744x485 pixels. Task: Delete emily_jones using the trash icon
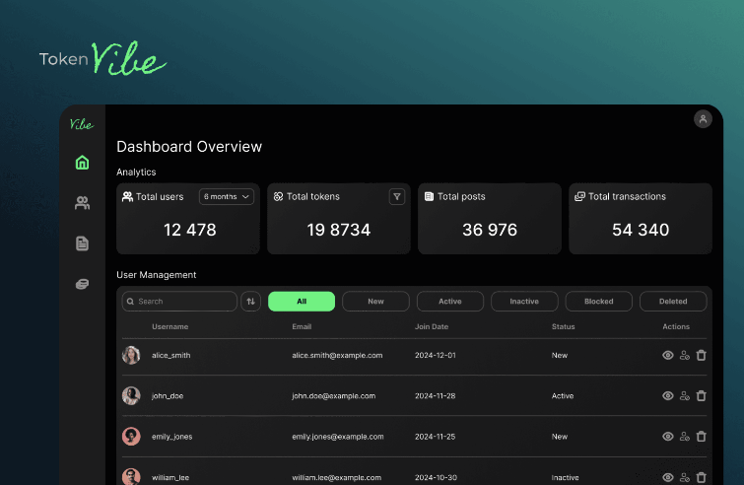tap(701, 436)
